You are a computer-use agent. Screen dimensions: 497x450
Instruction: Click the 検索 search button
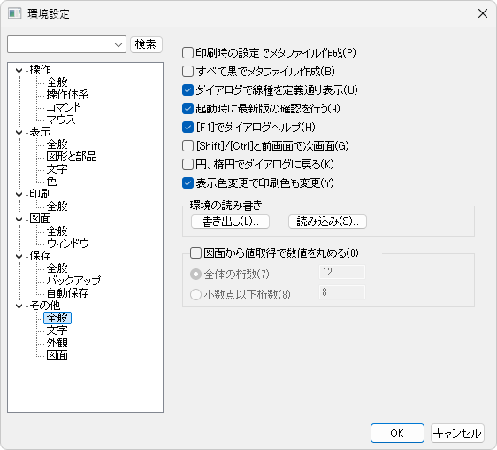coord(146,44)
